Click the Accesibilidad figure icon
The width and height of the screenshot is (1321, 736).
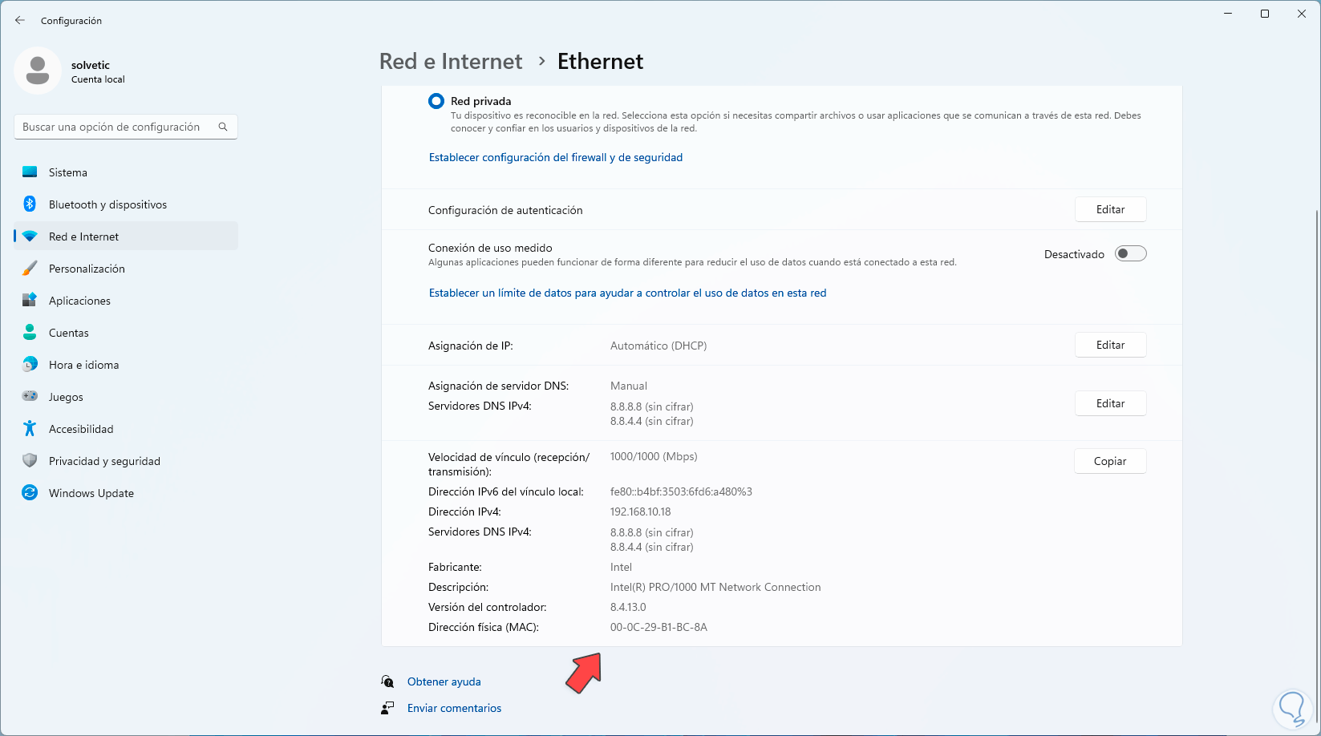[x=30, y=429]
